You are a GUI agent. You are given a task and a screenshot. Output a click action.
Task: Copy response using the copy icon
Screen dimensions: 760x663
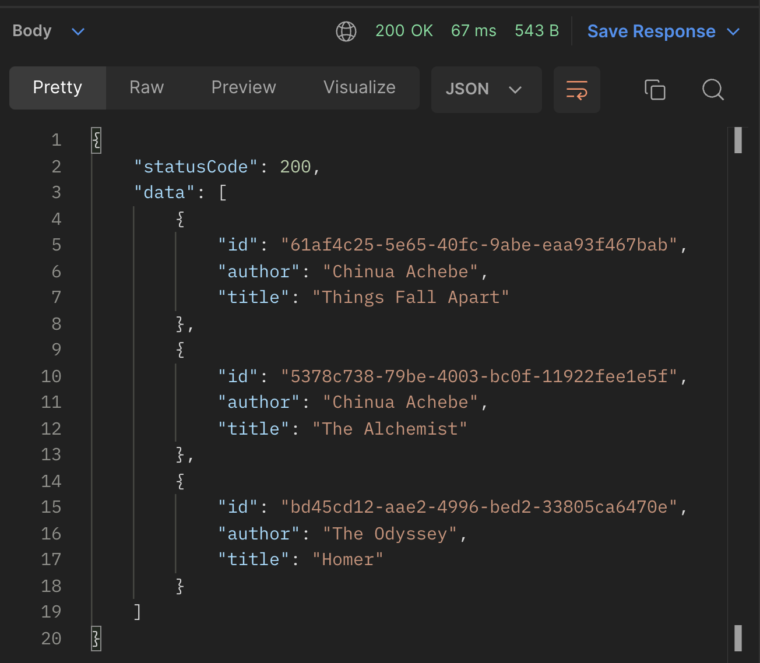click(x=655, y=90)
